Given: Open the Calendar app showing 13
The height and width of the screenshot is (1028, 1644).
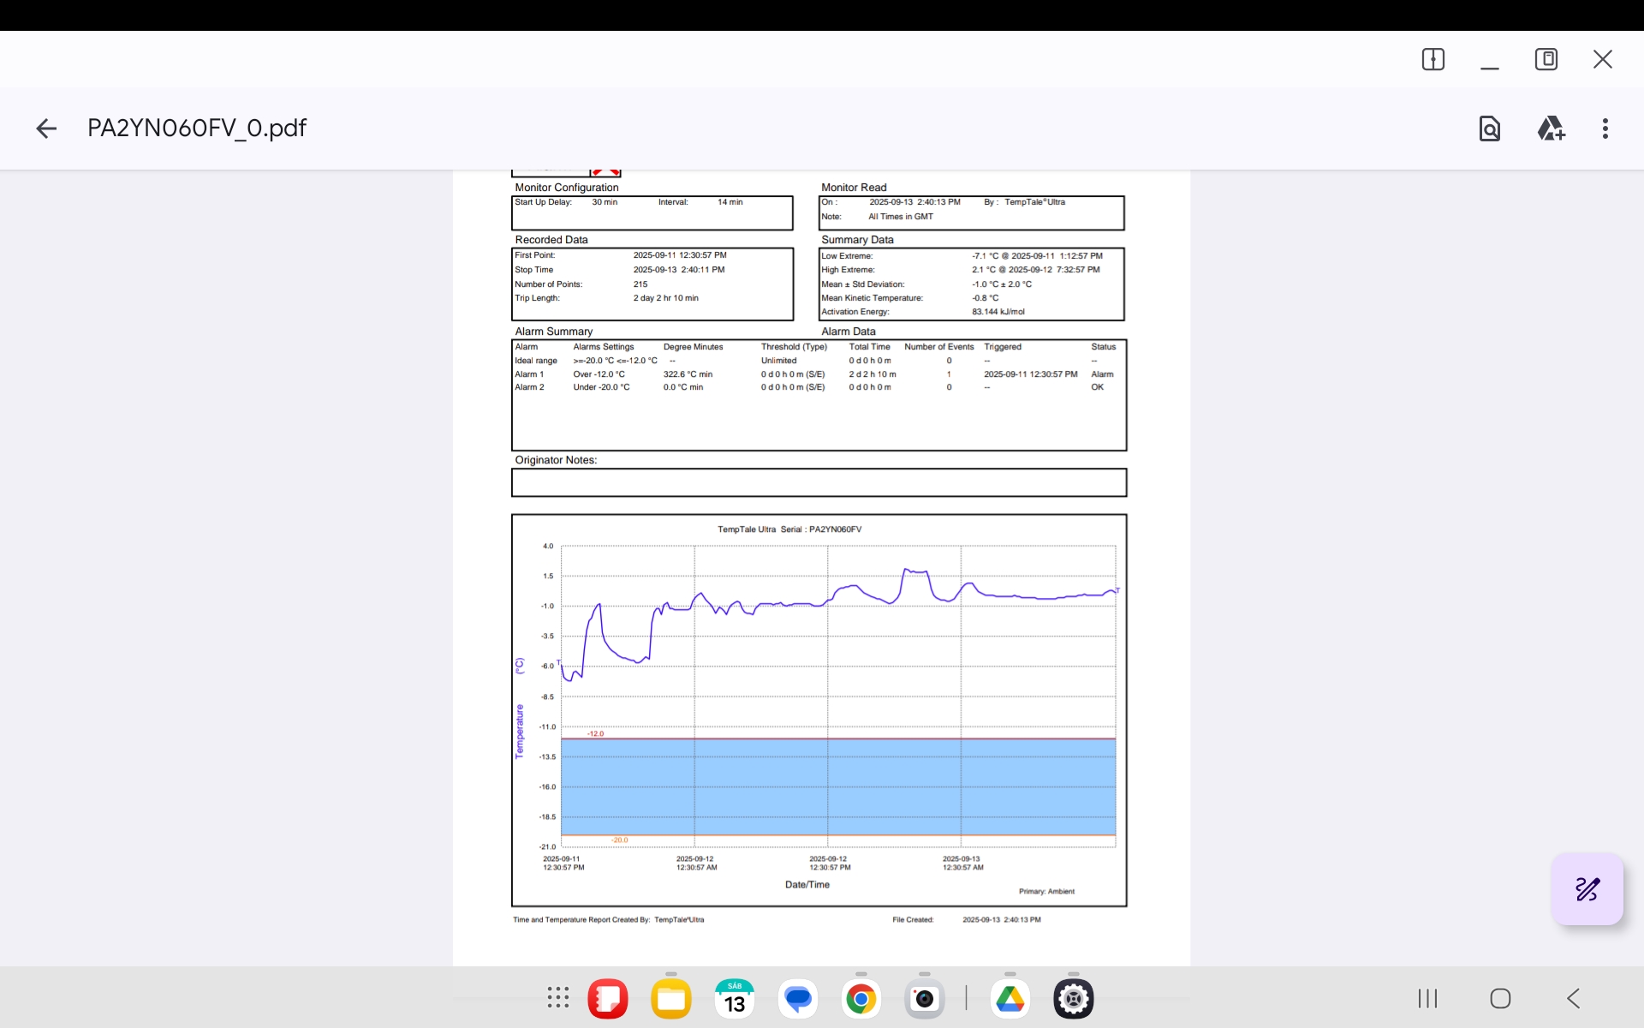Looking at the screenshot, I should (x=735, y=999).
